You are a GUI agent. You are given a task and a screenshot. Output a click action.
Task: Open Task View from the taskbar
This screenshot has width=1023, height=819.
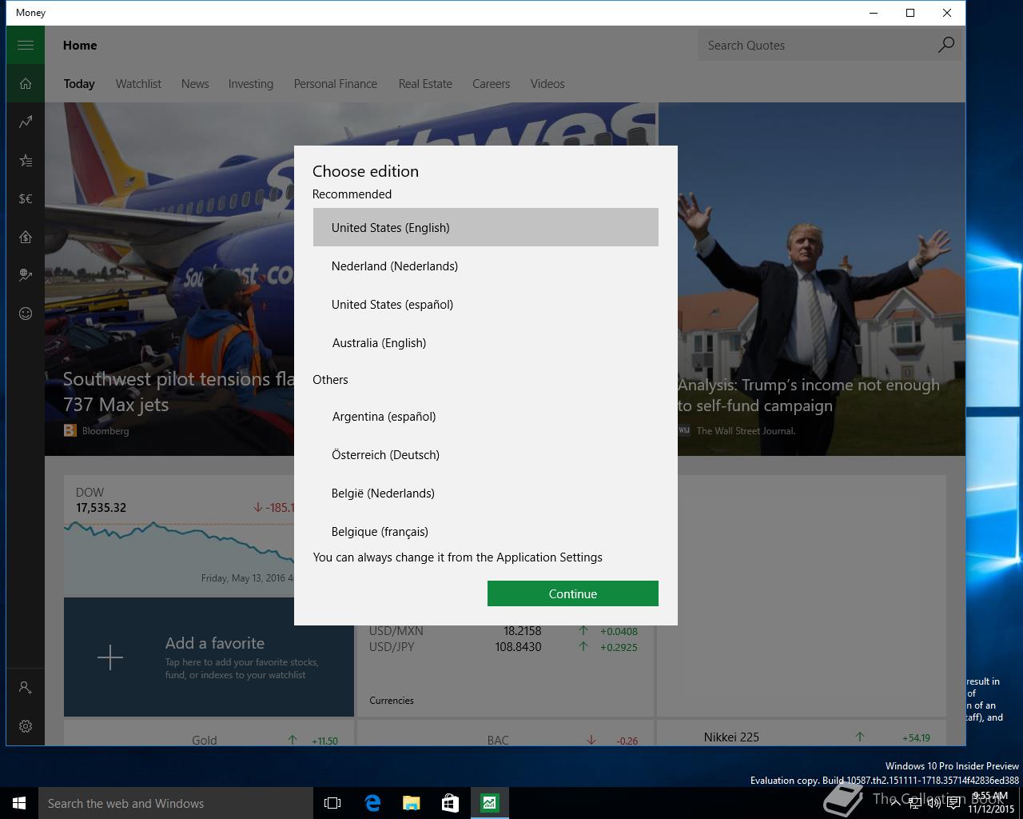[332, 803]
